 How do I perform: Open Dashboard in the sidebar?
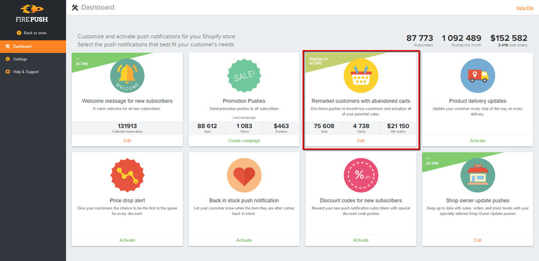tap(22, 46)
